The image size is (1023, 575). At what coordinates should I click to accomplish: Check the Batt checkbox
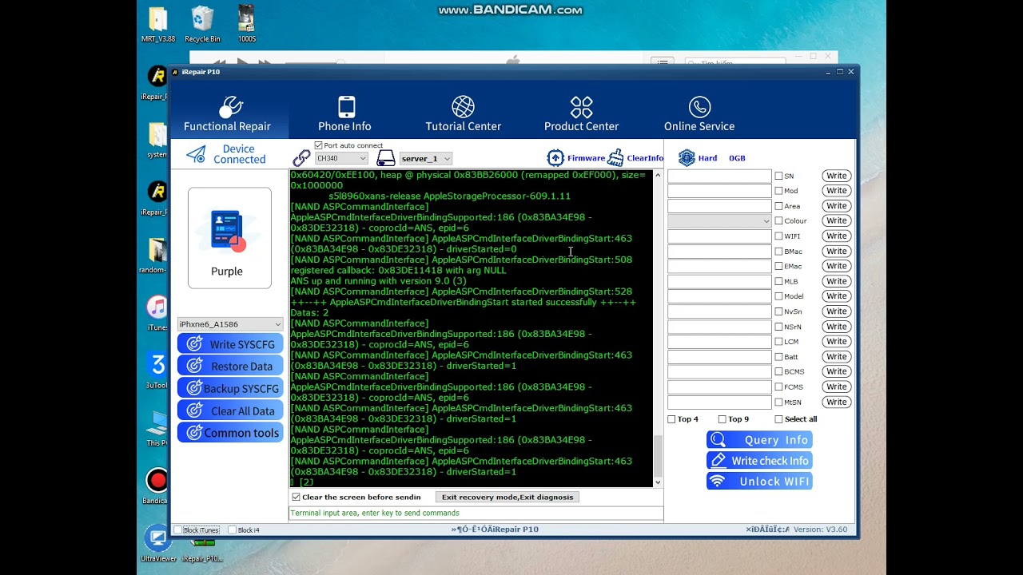click(778, 357)
